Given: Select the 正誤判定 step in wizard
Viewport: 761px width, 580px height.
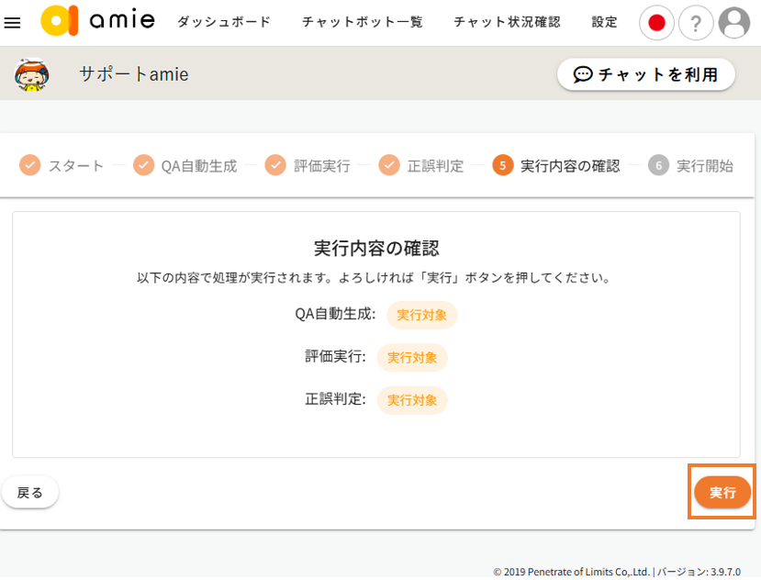Looking at the screenshot, I should tap(420, 165).
